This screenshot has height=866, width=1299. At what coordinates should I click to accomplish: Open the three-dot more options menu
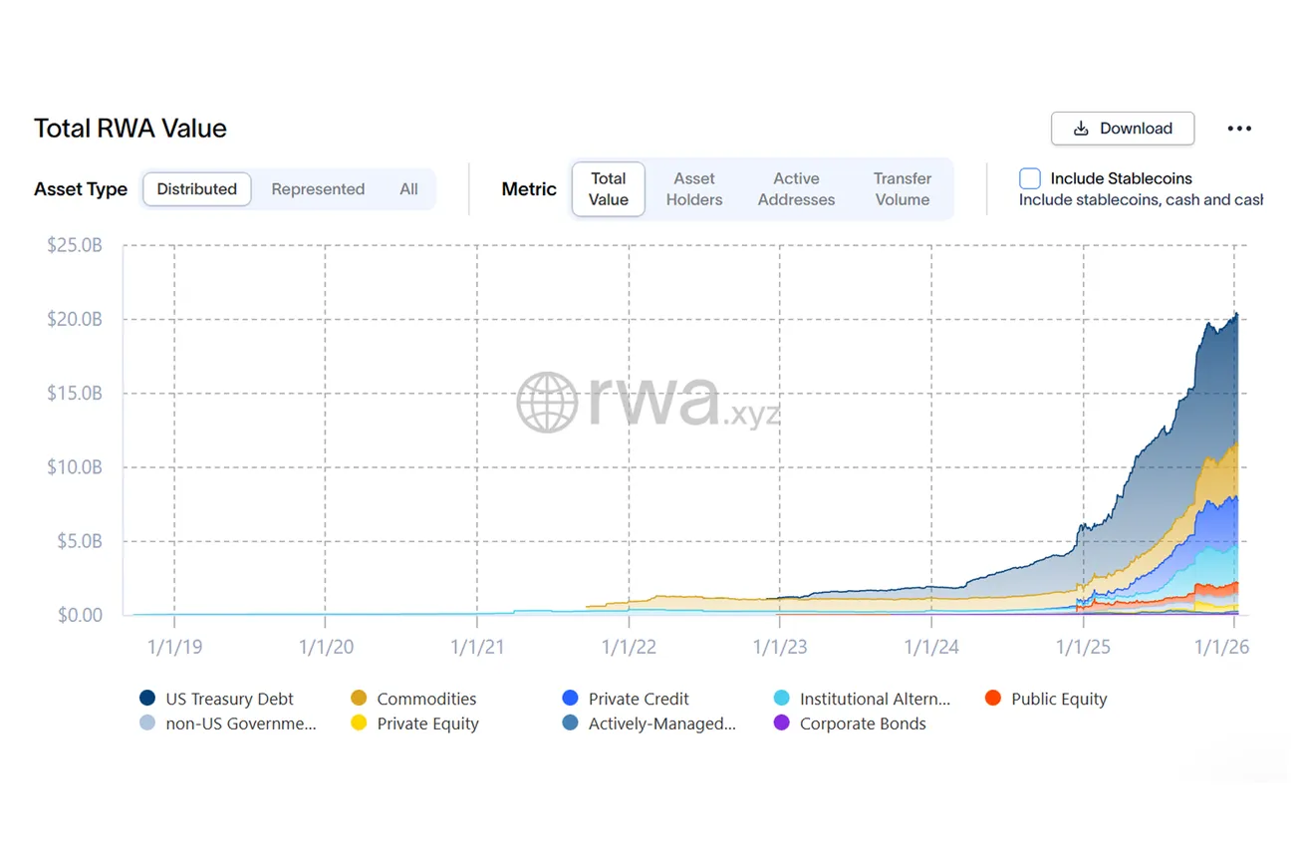click(x=1239, y=129)
